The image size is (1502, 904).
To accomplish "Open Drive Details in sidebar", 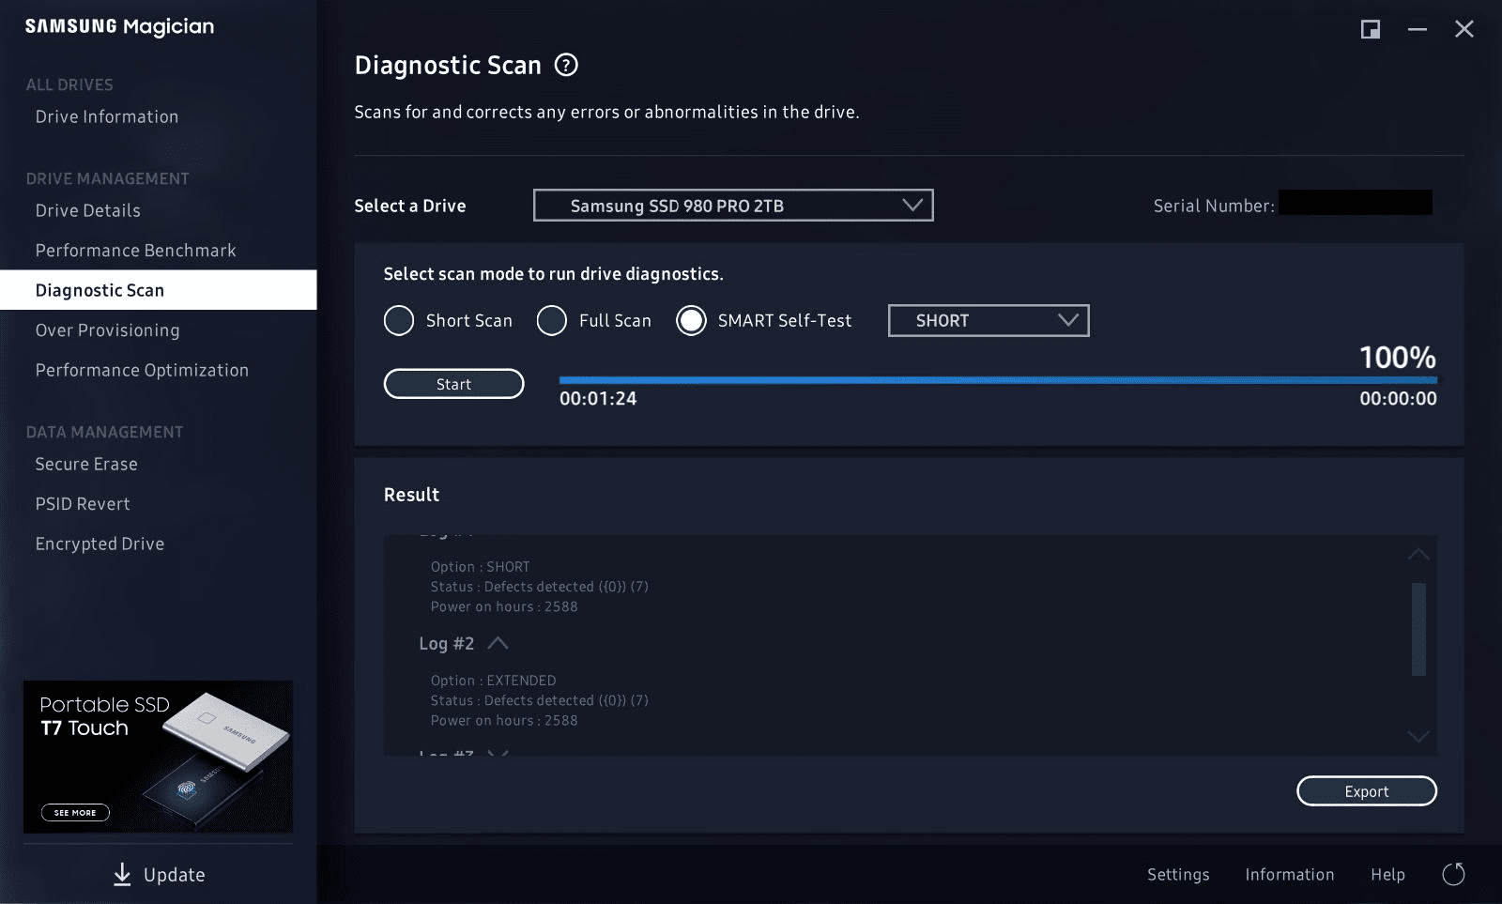I will pos(88,210).
